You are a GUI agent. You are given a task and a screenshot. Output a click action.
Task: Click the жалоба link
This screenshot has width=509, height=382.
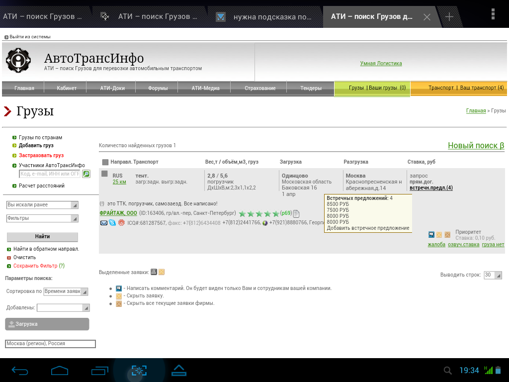[436, 245]
